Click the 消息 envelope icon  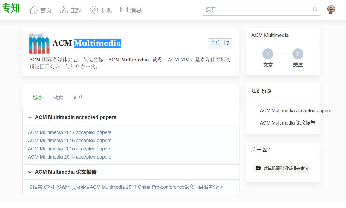pos(124,10)
